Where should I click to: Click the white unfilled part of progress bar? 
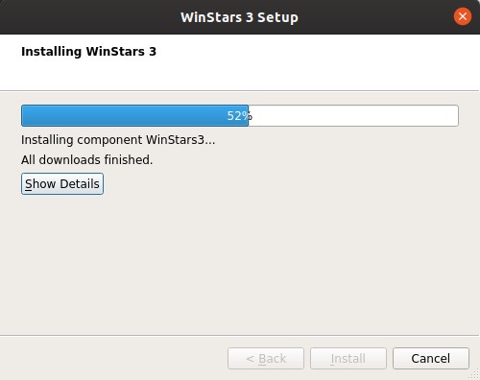[x=353, y=115]
